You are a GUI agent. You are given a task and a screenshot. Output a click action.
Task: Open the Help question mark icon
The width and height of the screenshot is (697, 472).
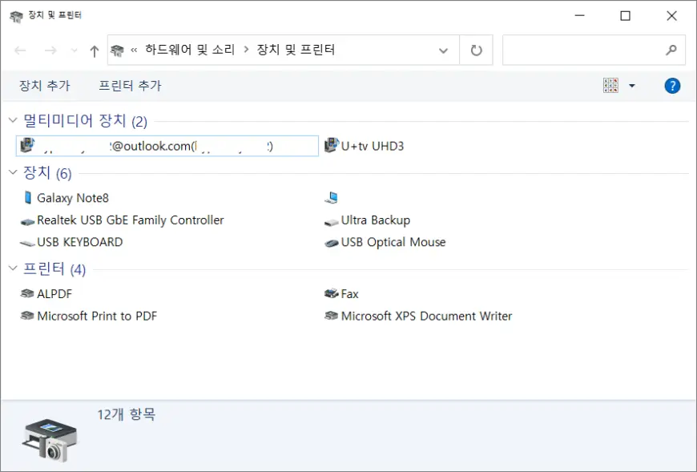pyautogui.click(x=672, y=86)
